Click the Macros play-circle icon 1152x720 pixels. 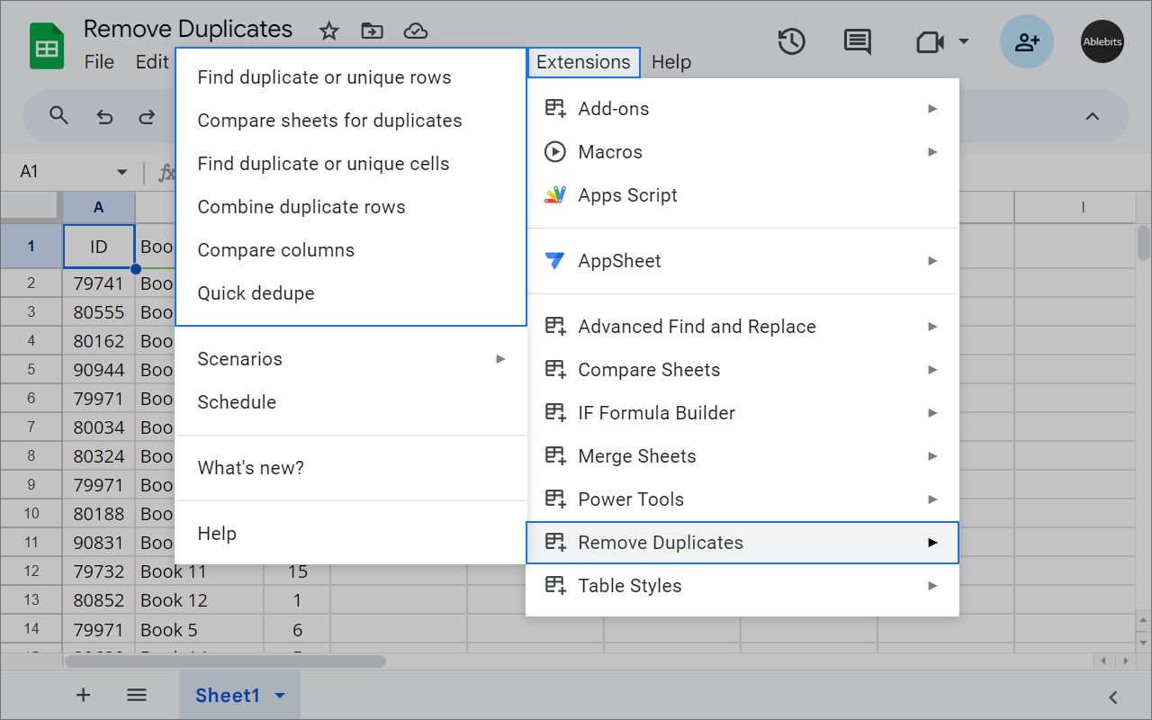(555, 152)
